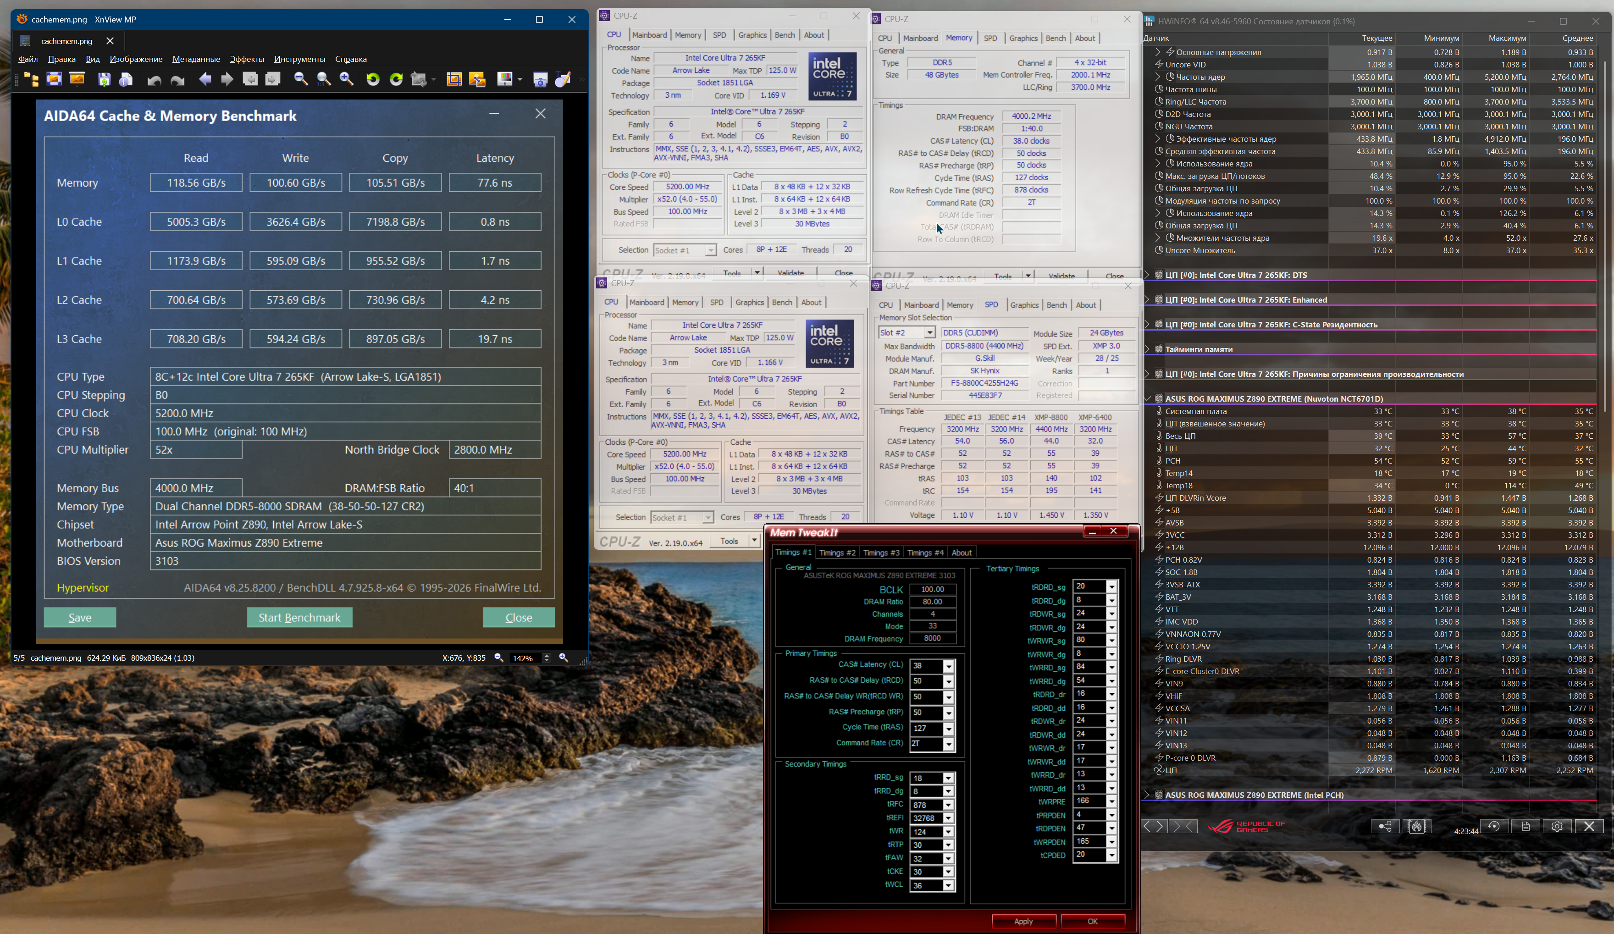This screenshot has width=1614, height=934.
Task: Open the Изображение menu in XnView
Action: pos(136,59)
